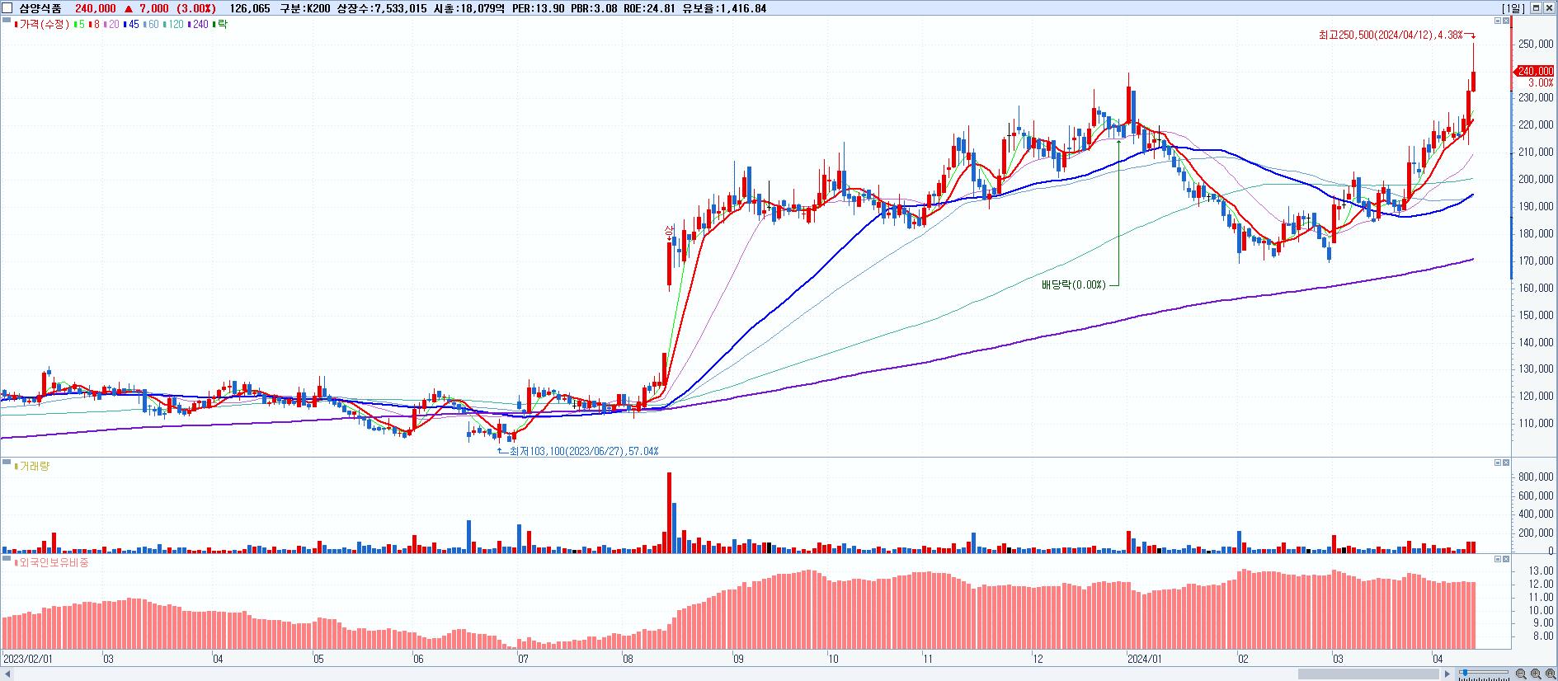Click the PBR:3.08 value

tap(594, 8)
